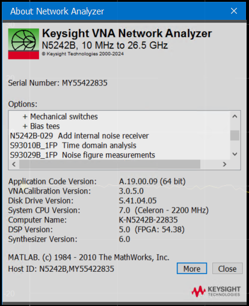
Task: Click VNACalibration version value '3.0.5.0'
Action: [x=131, y=191]
